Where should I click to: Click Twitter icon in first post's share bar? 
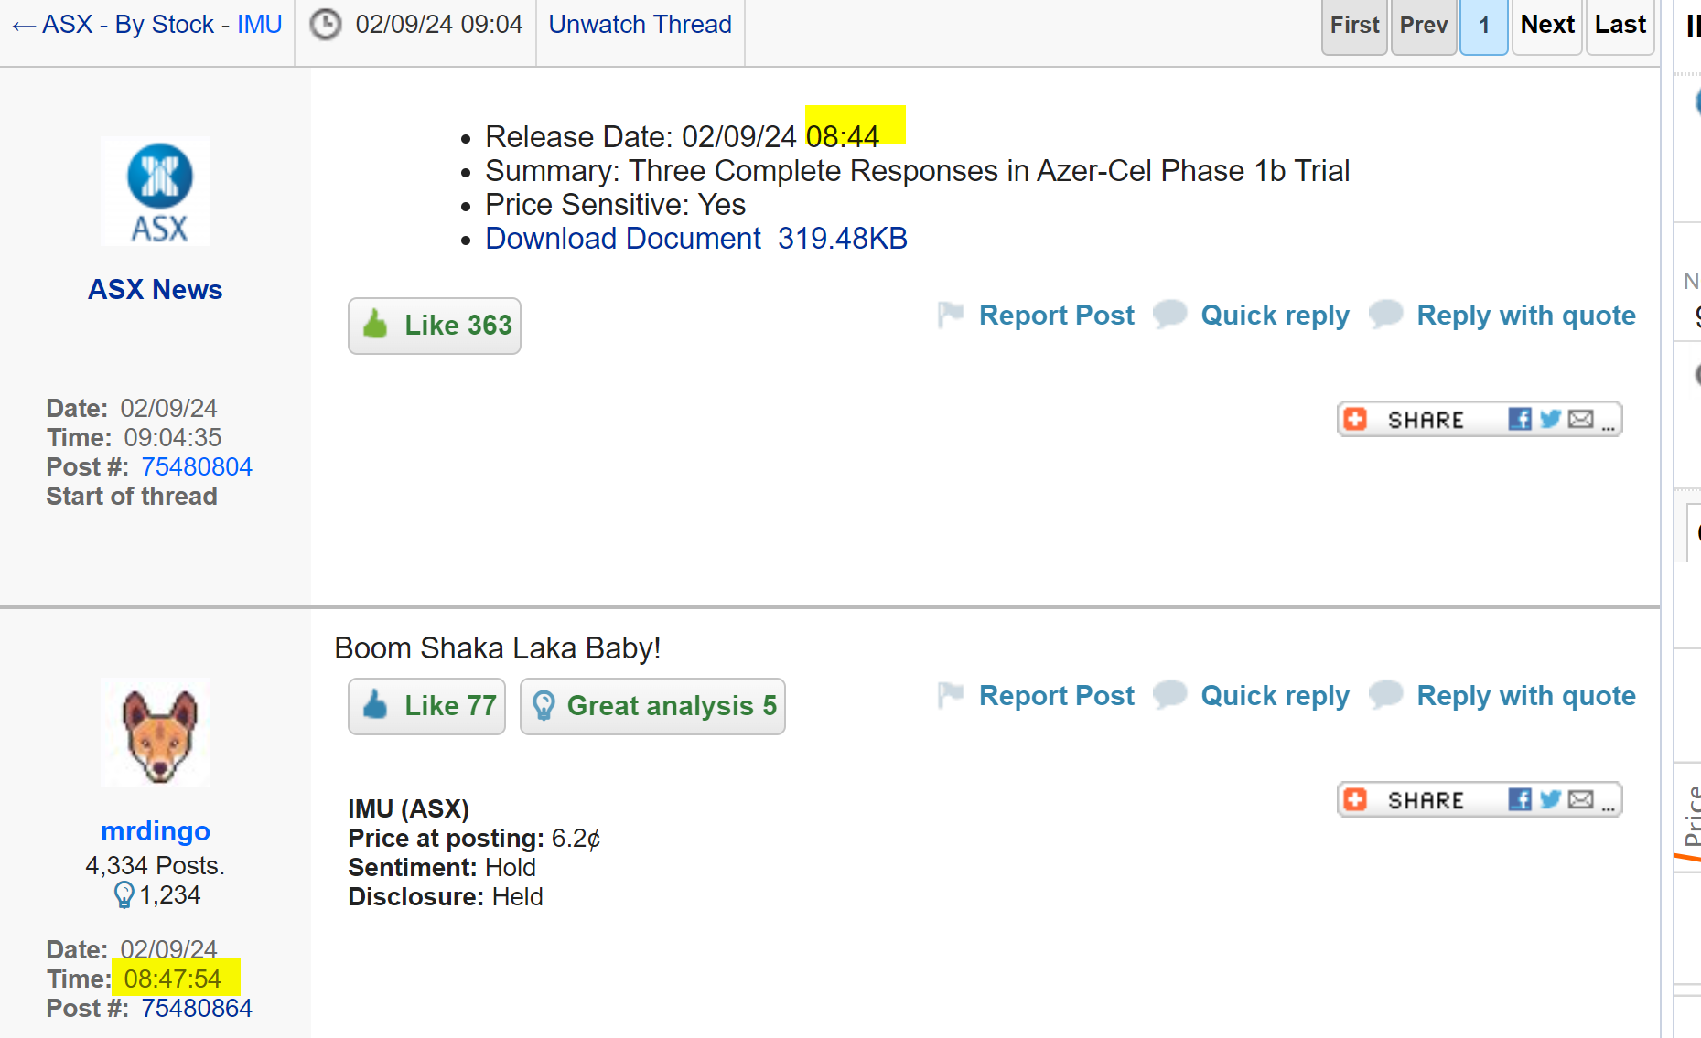(x=1550, y=419)
